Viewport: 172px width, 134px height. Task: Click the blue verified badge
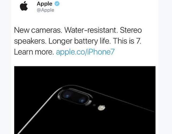[x=57, y=4]
